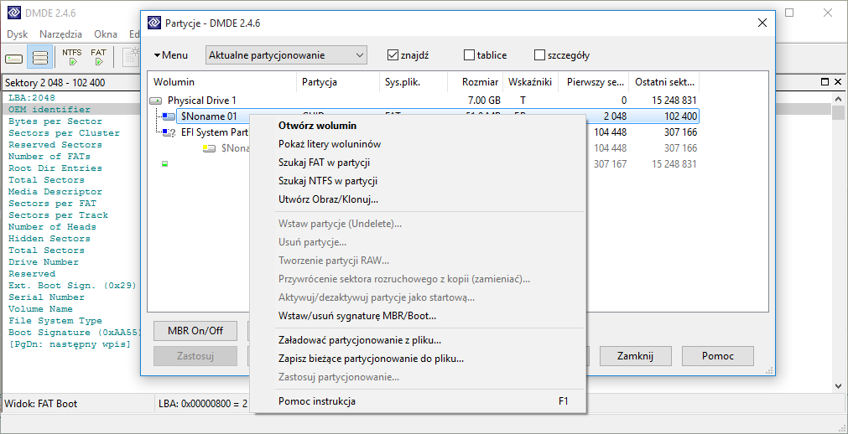
Task: Select the Physical Drive 1 row
Action: point(424,101)
